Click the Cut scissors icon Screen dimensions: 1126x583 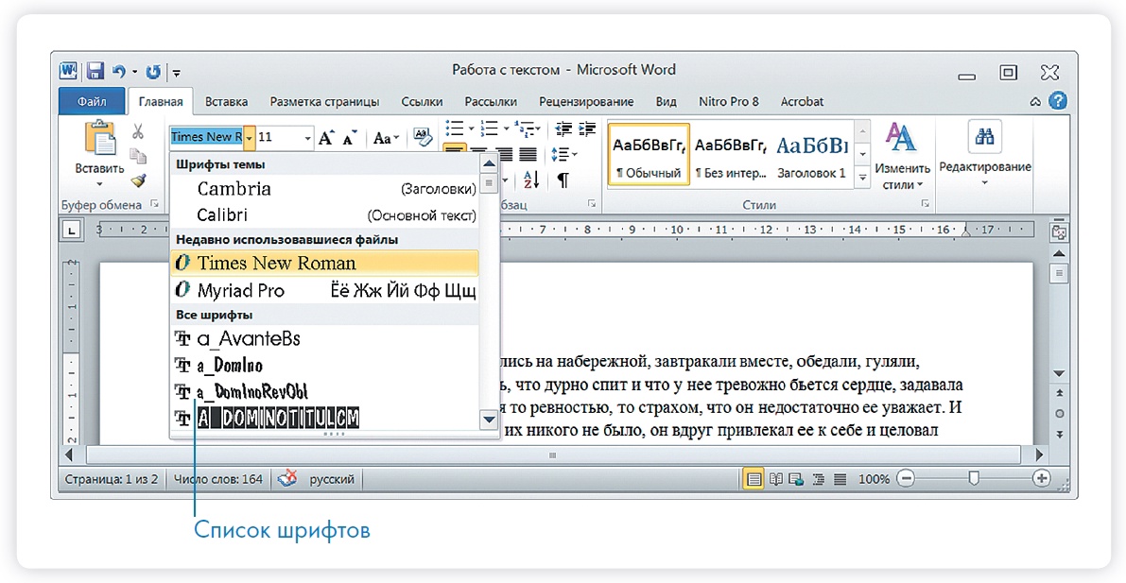[138, 132]
